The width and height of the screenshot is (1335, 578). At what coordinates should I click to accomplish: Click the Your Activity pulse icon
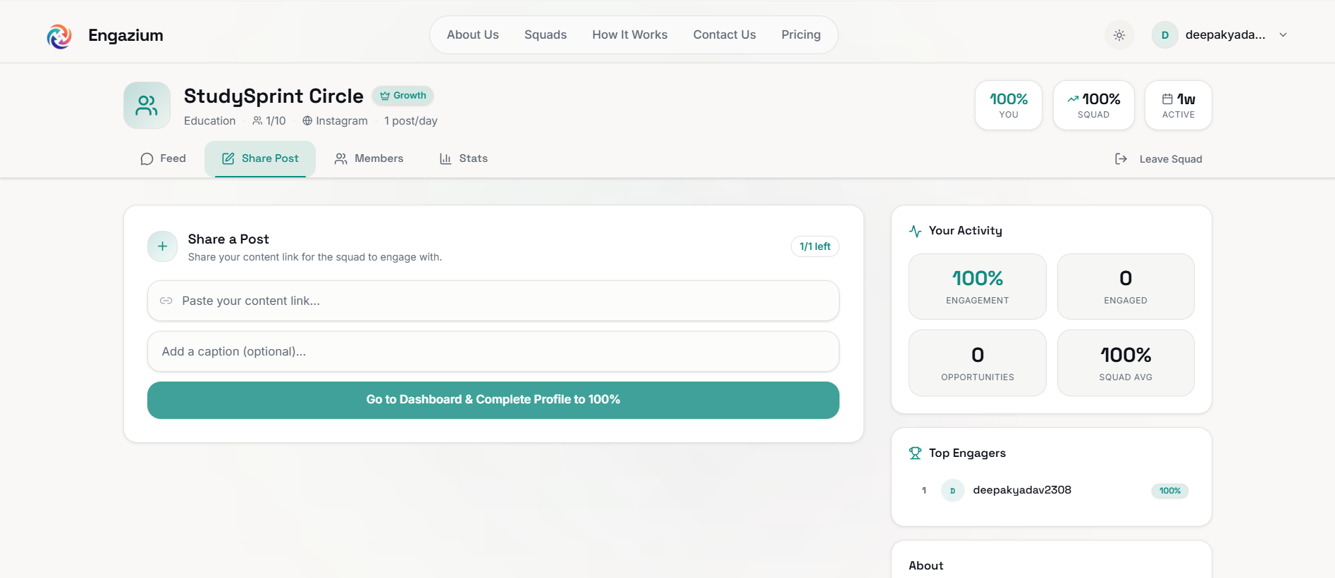(x=916, y=231)
